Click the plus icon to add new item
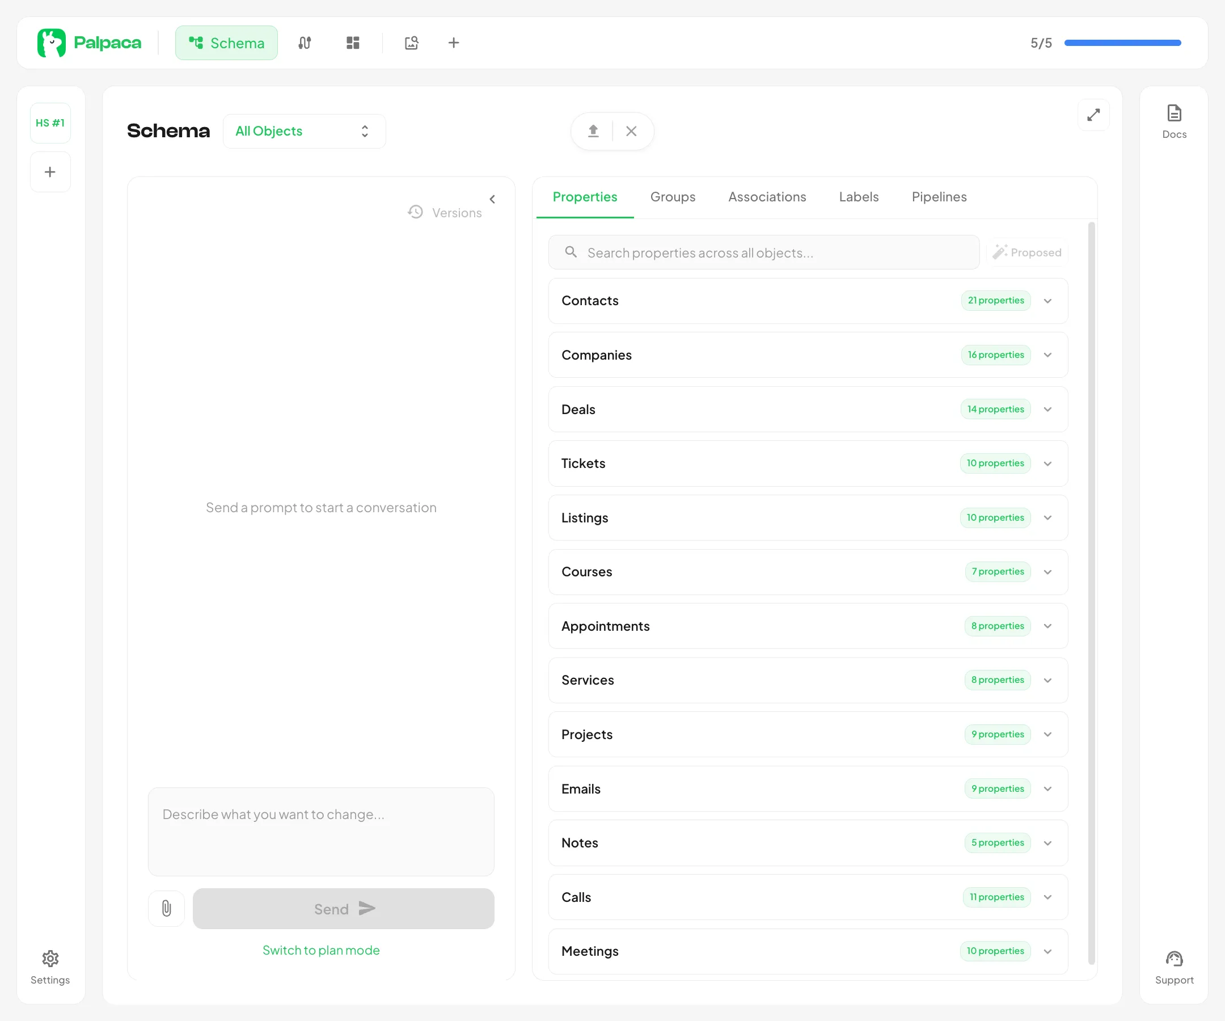This screenshot has width=1225, height=1021. [x=454, y=43]
